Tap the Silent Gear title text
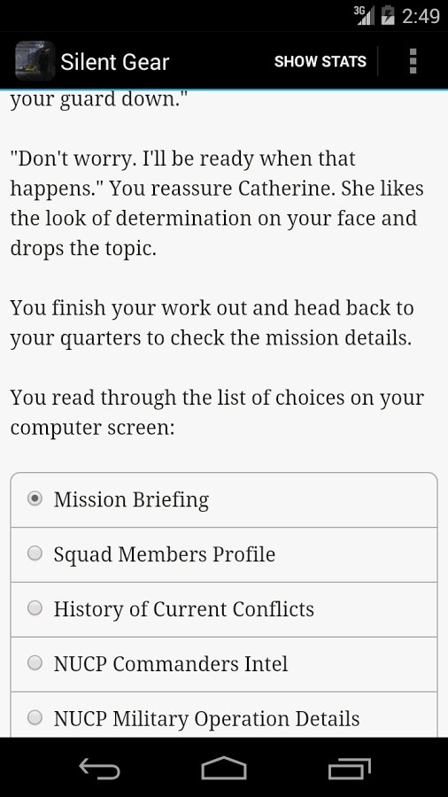 (115, 62)
